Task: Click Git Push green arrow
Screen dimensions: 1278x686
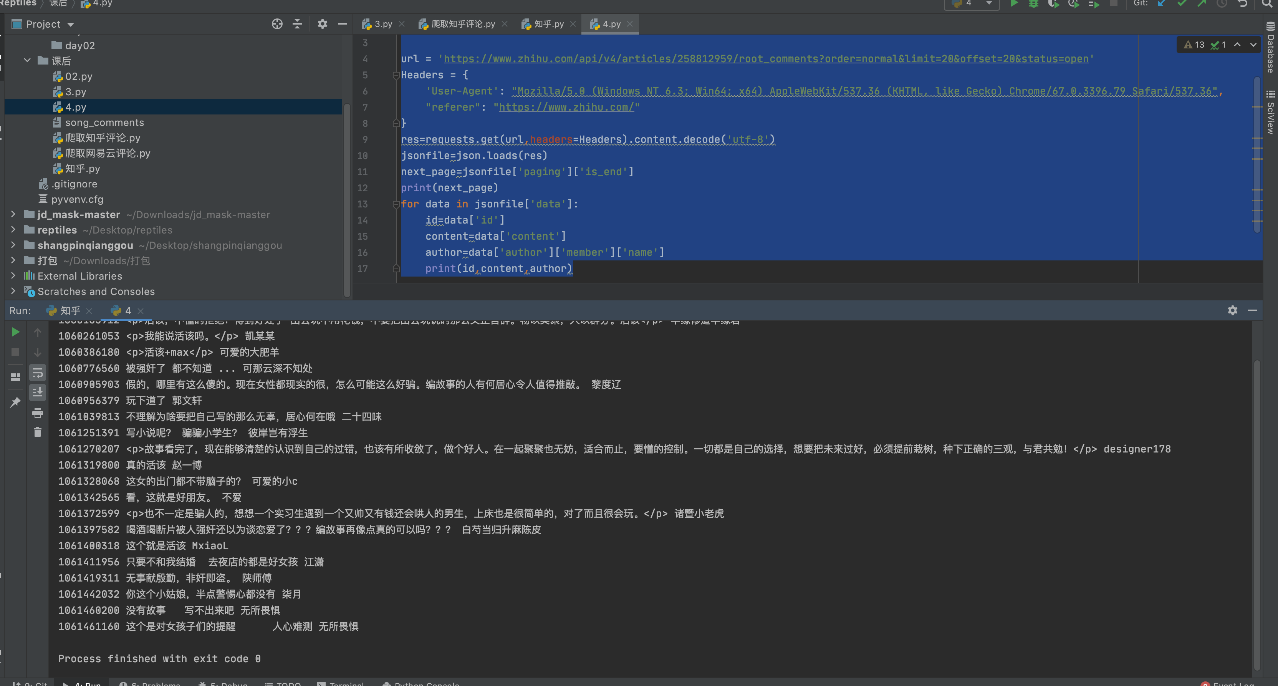Action: click(x=1202, y=3)
